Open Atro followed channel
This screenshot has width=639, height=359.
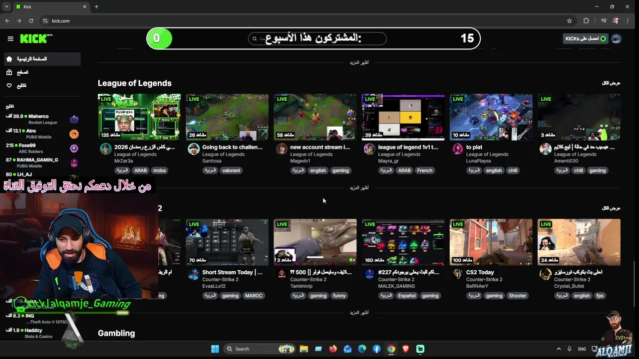coord(42,134)
